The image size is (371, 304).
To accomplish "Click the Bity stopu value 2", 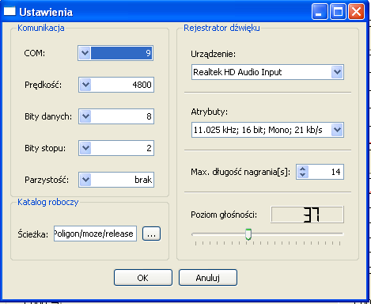I will 149,148.
